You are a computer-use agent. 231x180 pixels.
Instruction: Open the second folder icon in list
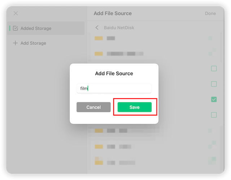[99, 54]
